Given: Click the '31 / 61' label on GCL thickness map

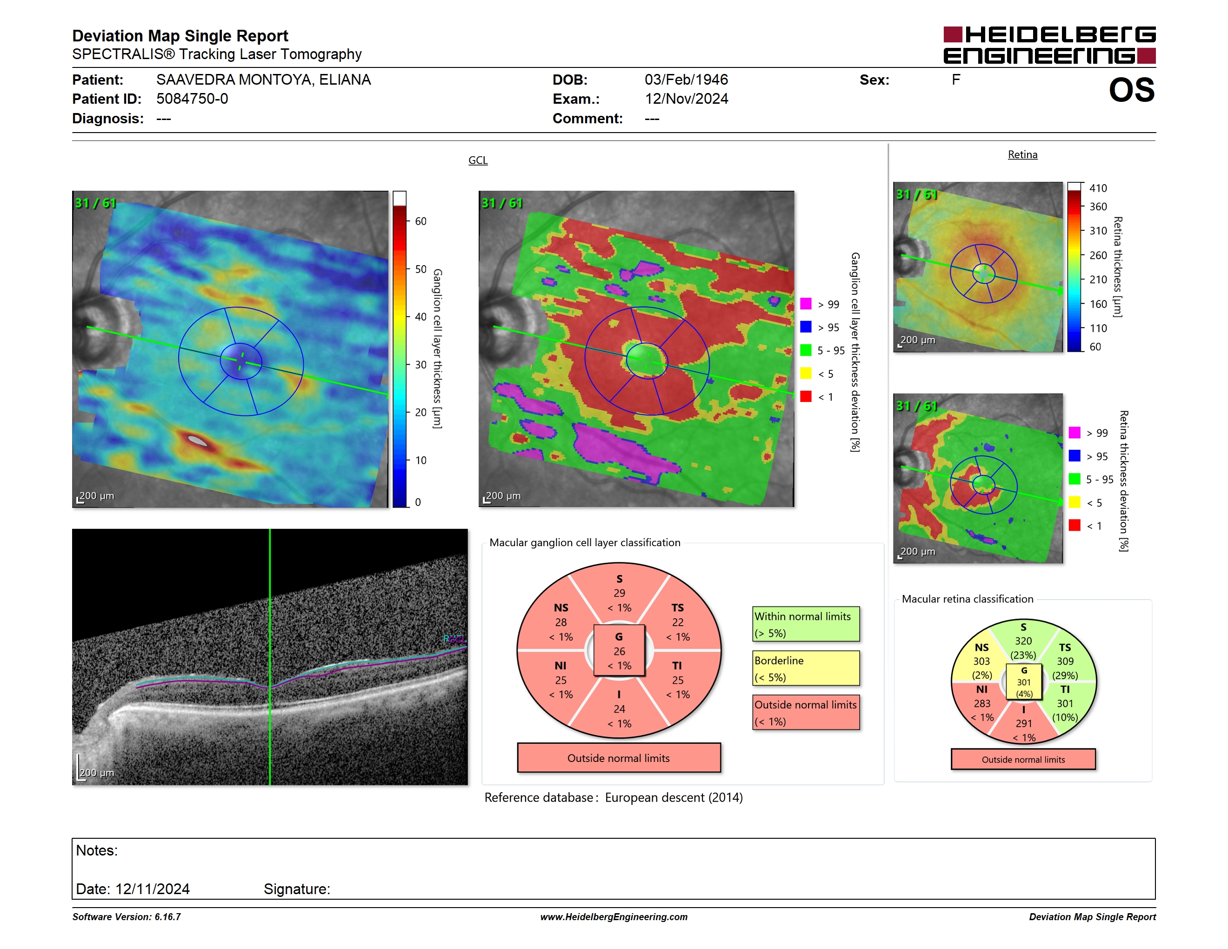Looking at the screenshot, I should (95, 203).
